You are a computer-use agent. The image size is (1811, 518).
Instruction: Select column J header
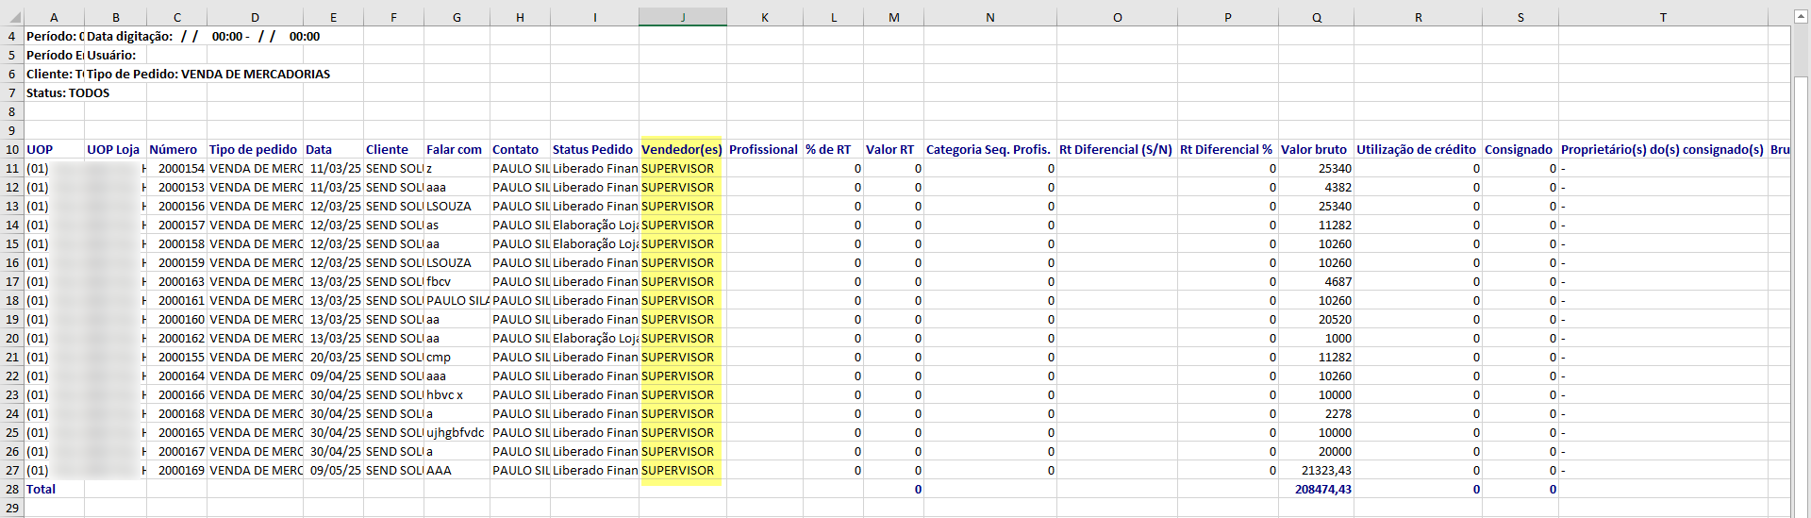point(682,17)
